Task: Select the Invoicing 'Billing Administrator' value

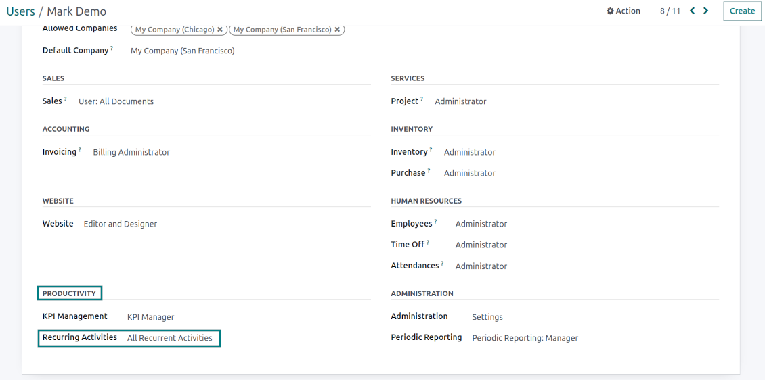Action: (131, 152)
